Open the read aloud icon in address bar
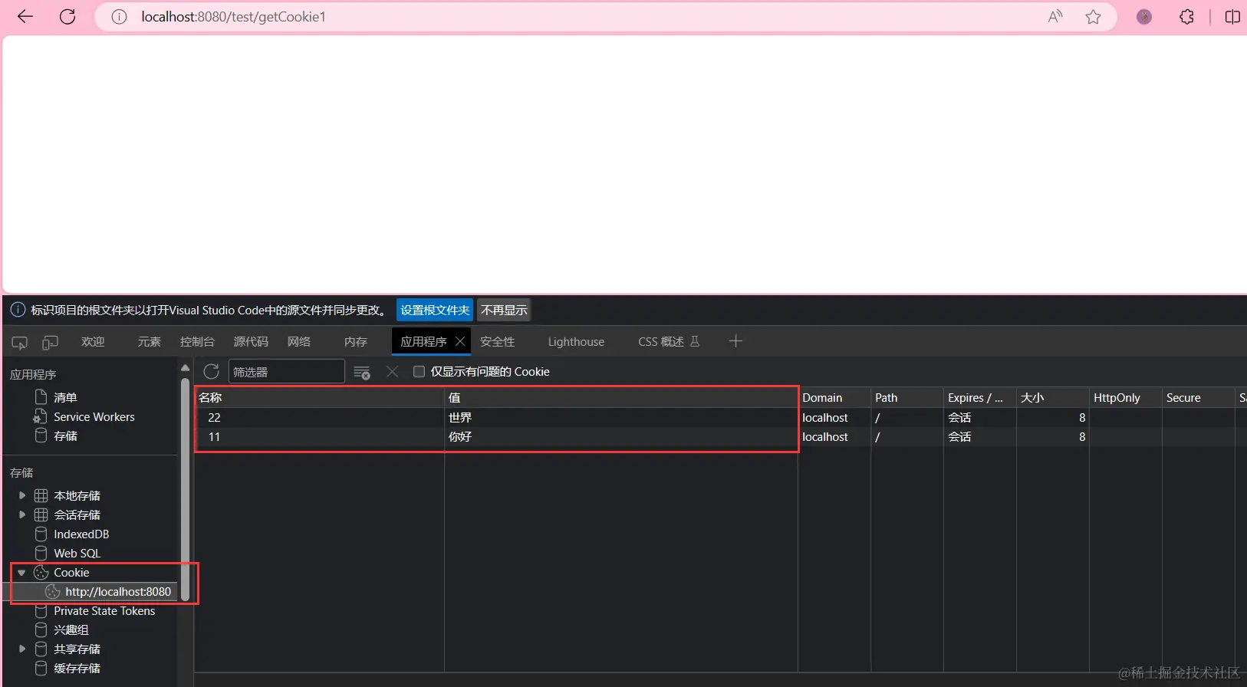Image resolution: width=1247 pixels, height=687 pixels. pos(1055,17)
